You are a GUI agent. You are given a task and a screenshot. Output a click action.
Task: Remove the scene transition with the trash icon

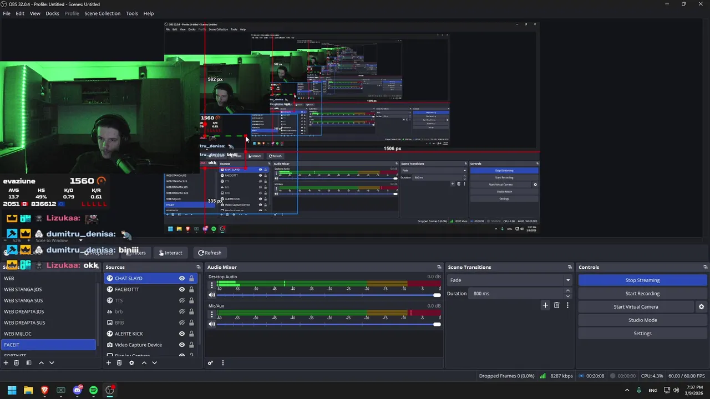tap(556, 305)
